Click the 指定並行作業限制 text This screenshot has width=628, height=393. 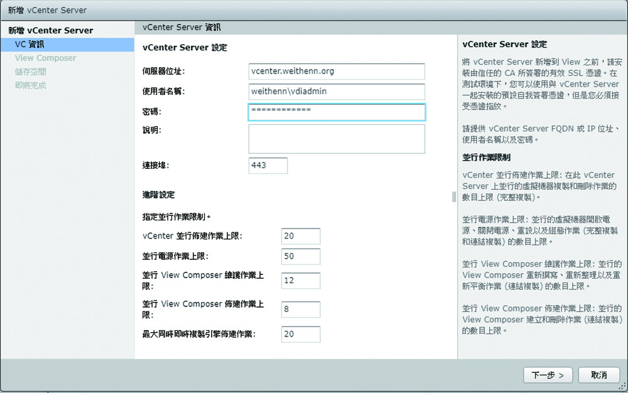(x=176, y=217)
